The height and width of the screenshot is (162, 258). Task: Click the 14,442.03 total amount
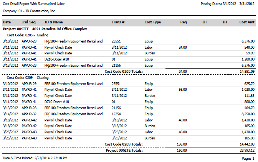247,144
